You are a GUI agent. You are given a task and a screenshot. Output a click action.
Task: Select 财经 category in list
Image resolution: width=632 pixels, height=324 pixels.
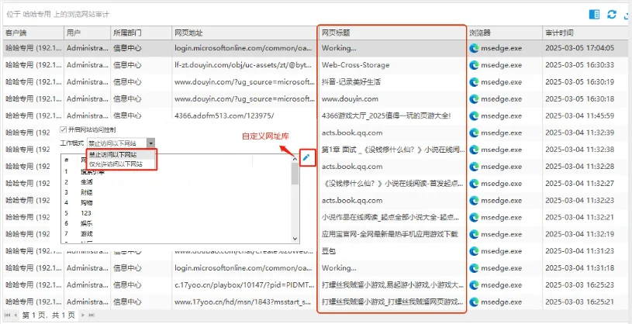point(87,192)
